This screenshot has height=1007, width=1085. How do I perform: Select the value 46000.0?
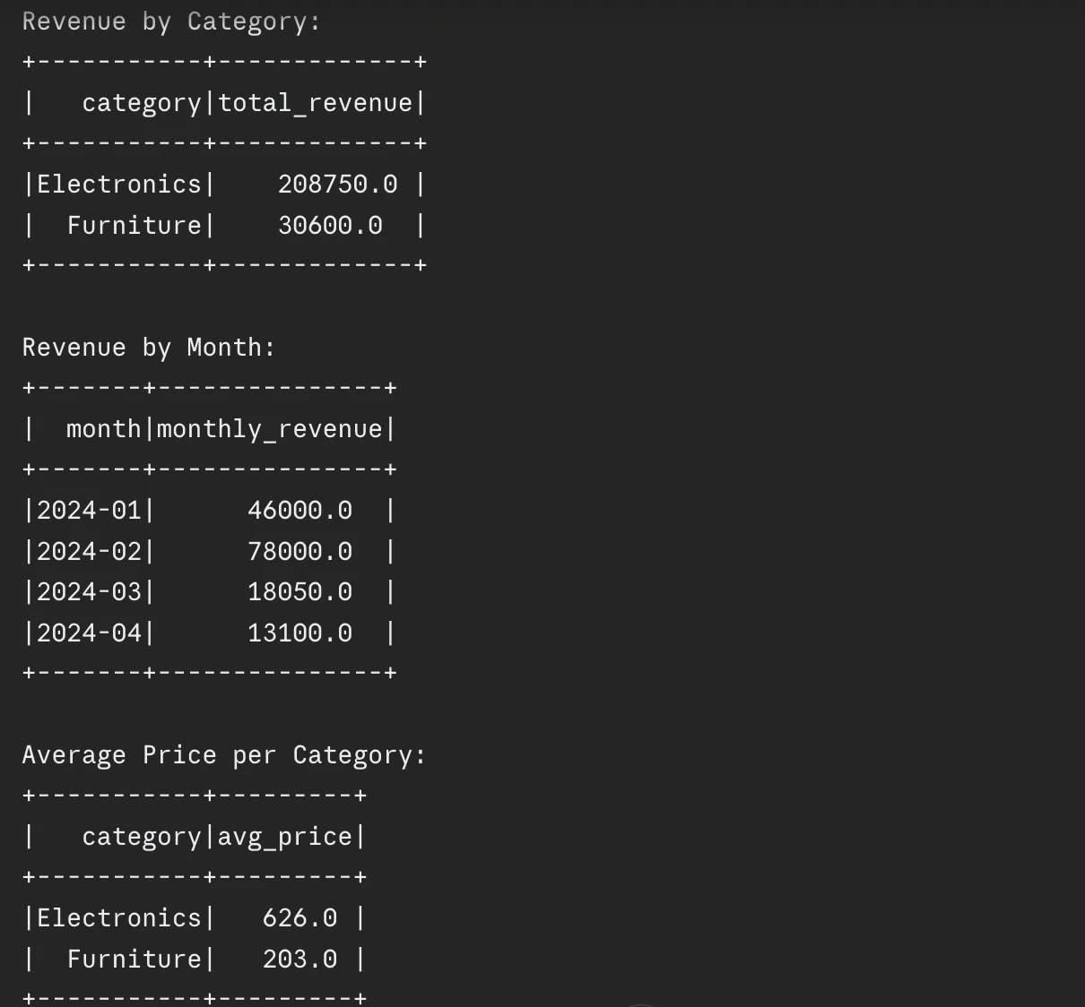point(299,511)
